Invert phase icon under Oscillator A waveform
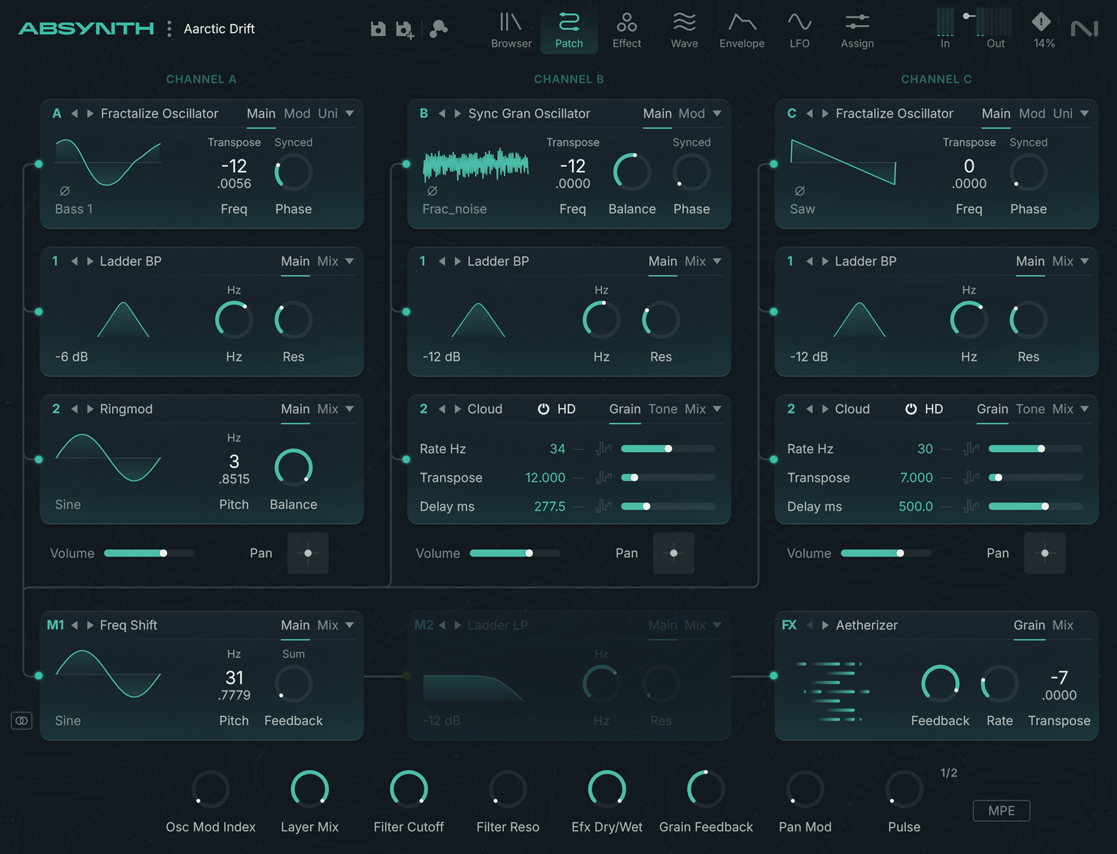Image resolution: width=1117 pixels, height=854 pixels. pos(64,191)
